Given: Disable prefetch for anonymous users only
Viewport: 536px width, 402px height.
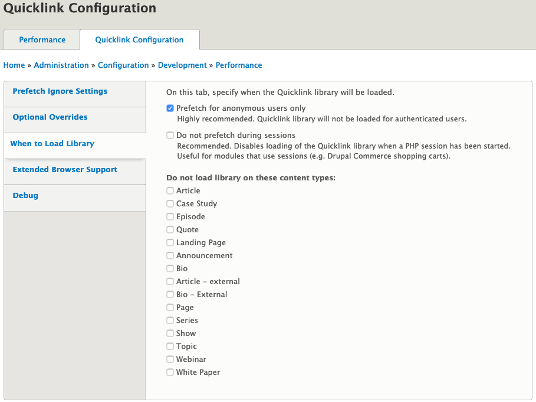Looking at the screenshot, I should coord(170,108).
